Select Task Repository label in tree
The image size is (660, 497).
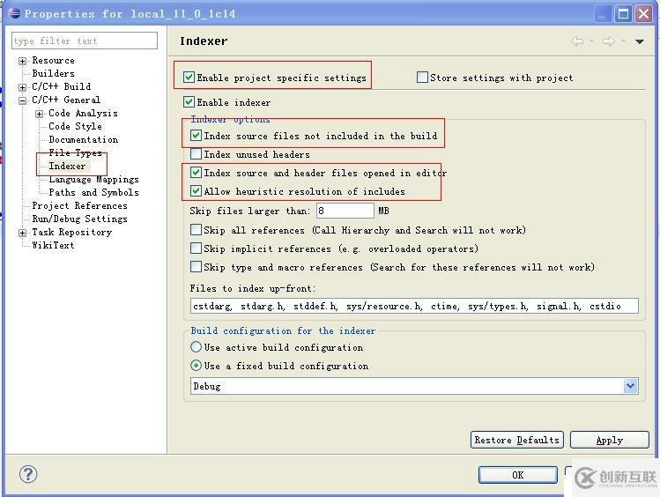[x=72, y=232]
